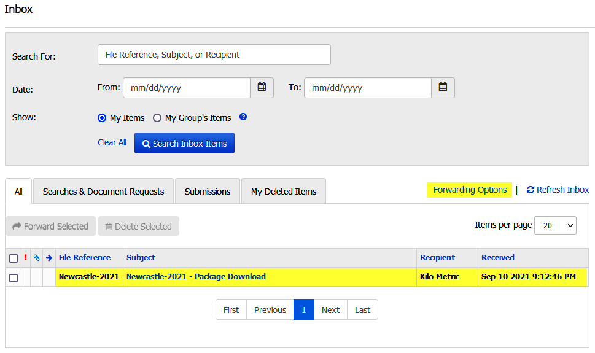Click the Forward Selected button

(50, 226)
